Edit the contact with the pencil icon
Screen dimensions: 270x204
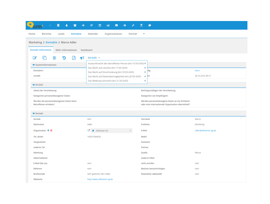pyautogui.click(x=35, y=58)
